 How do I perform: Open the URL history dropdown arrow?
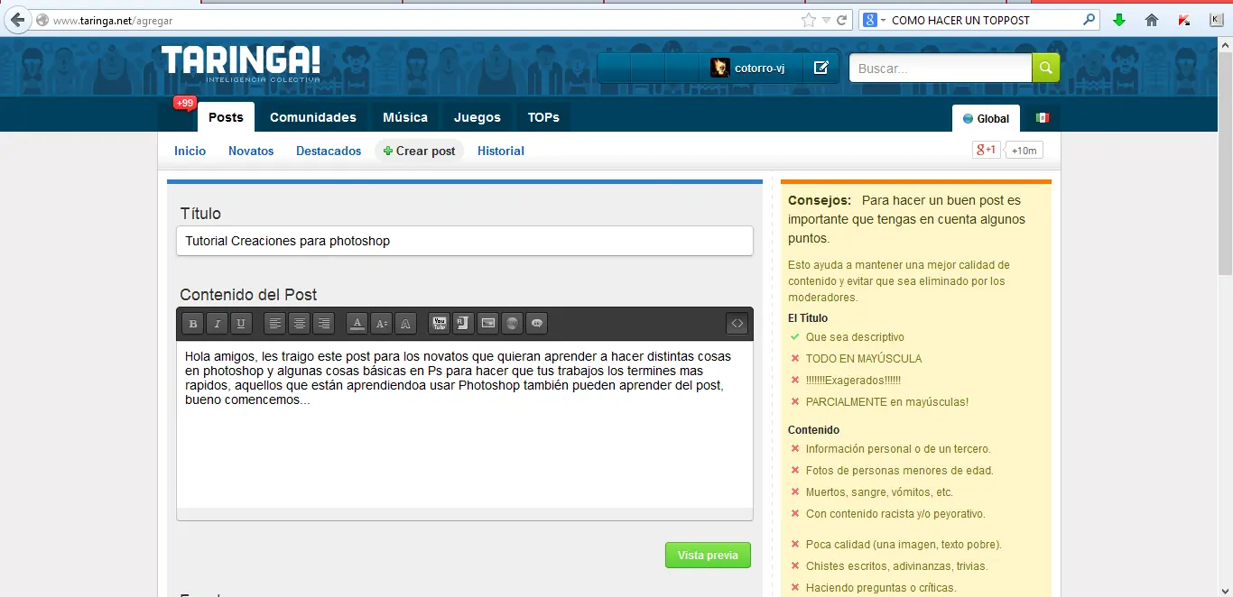tap(826, 20)
